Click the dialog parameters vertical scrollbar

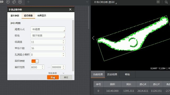point(73,46)
